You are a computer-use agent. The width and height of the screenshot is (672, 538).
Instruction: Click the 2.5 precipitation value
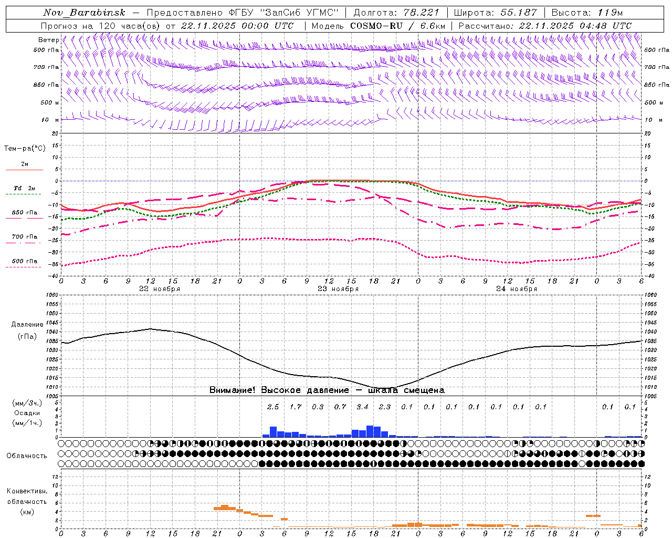tap(273, 407)
